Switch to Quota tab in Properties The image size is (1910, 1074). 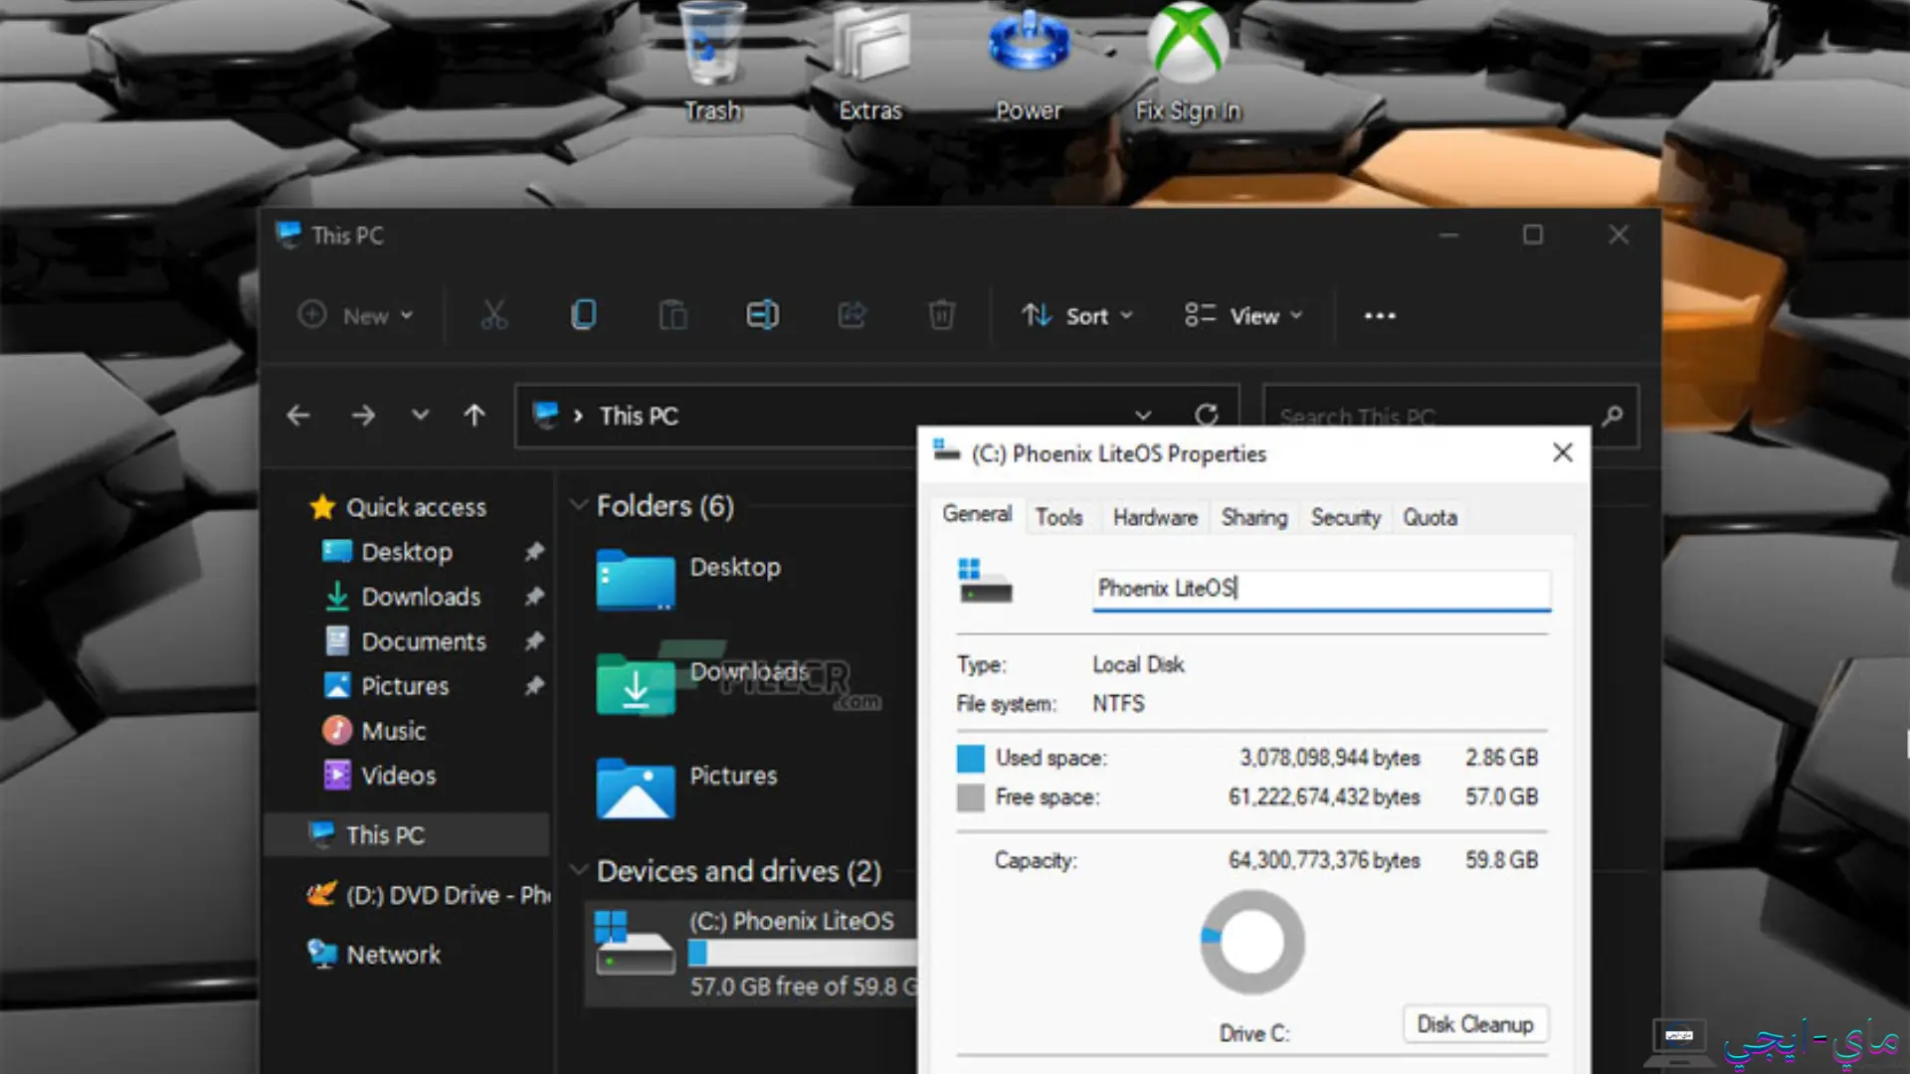[x=1430, y=517]
